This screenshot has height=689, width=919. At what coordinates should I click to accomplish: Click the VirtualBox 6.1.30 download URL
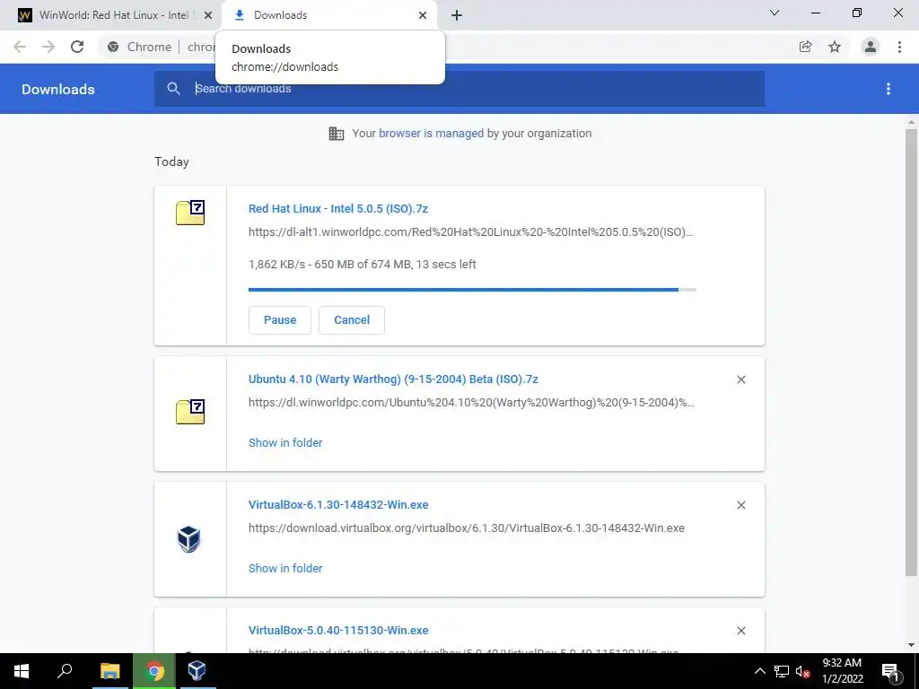click(x=467, y=528)
